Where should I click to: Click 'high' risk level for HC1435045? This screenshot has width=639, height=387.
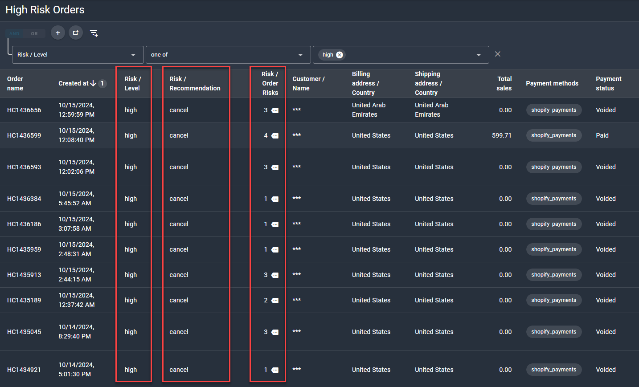[131, 332]
